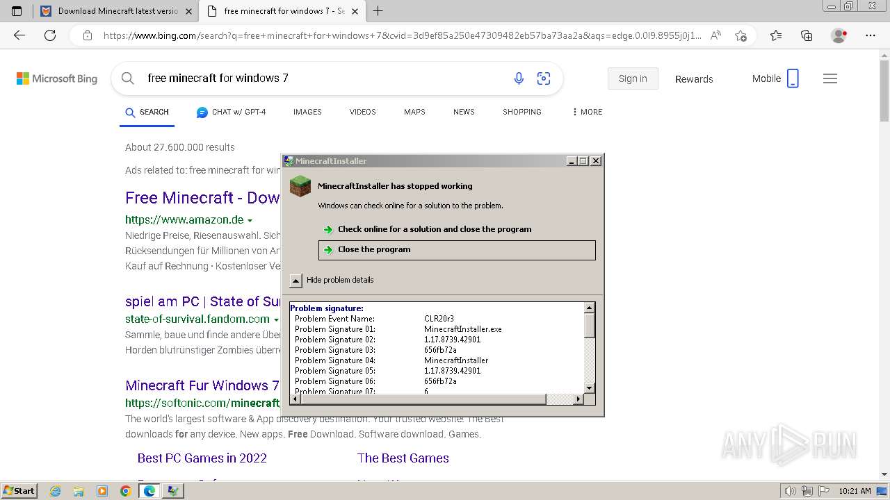The width and height of the screenshot is (890, 500).
Task: Open File Explorer from taskbar
Action: (x=79, y=491)
